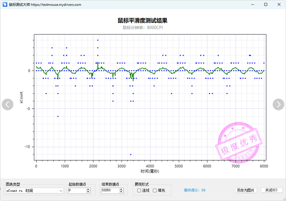
Task: Click the 关闭(C) button
Action: 271,190
